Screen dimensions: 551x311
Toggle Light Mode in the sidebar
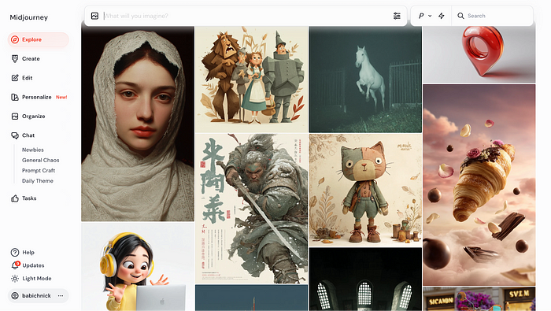point(31,278)
